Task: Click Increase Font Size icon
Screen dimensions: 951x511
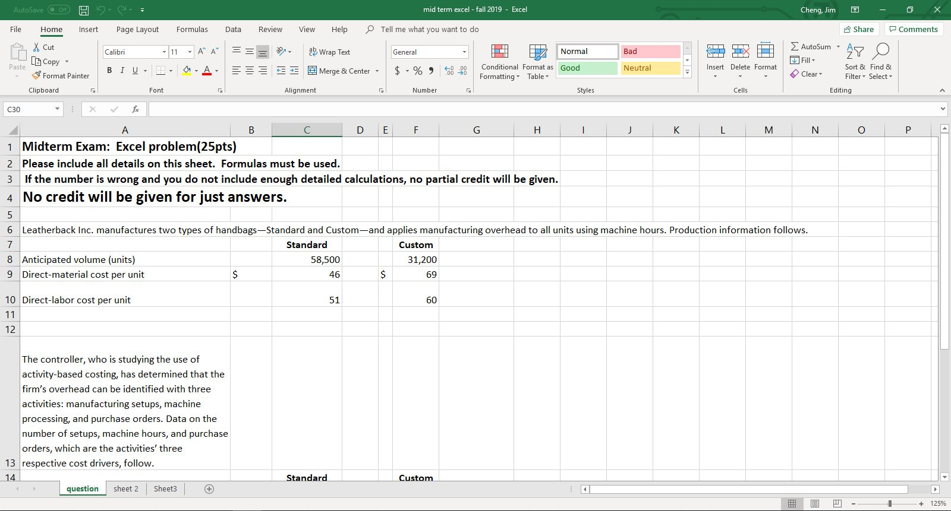Action: pos(201,52)
